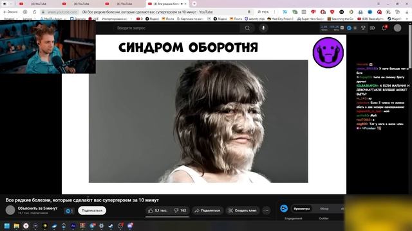
Task: Close the active Все редкие болезни tab
Action: [x=185, y=4]
